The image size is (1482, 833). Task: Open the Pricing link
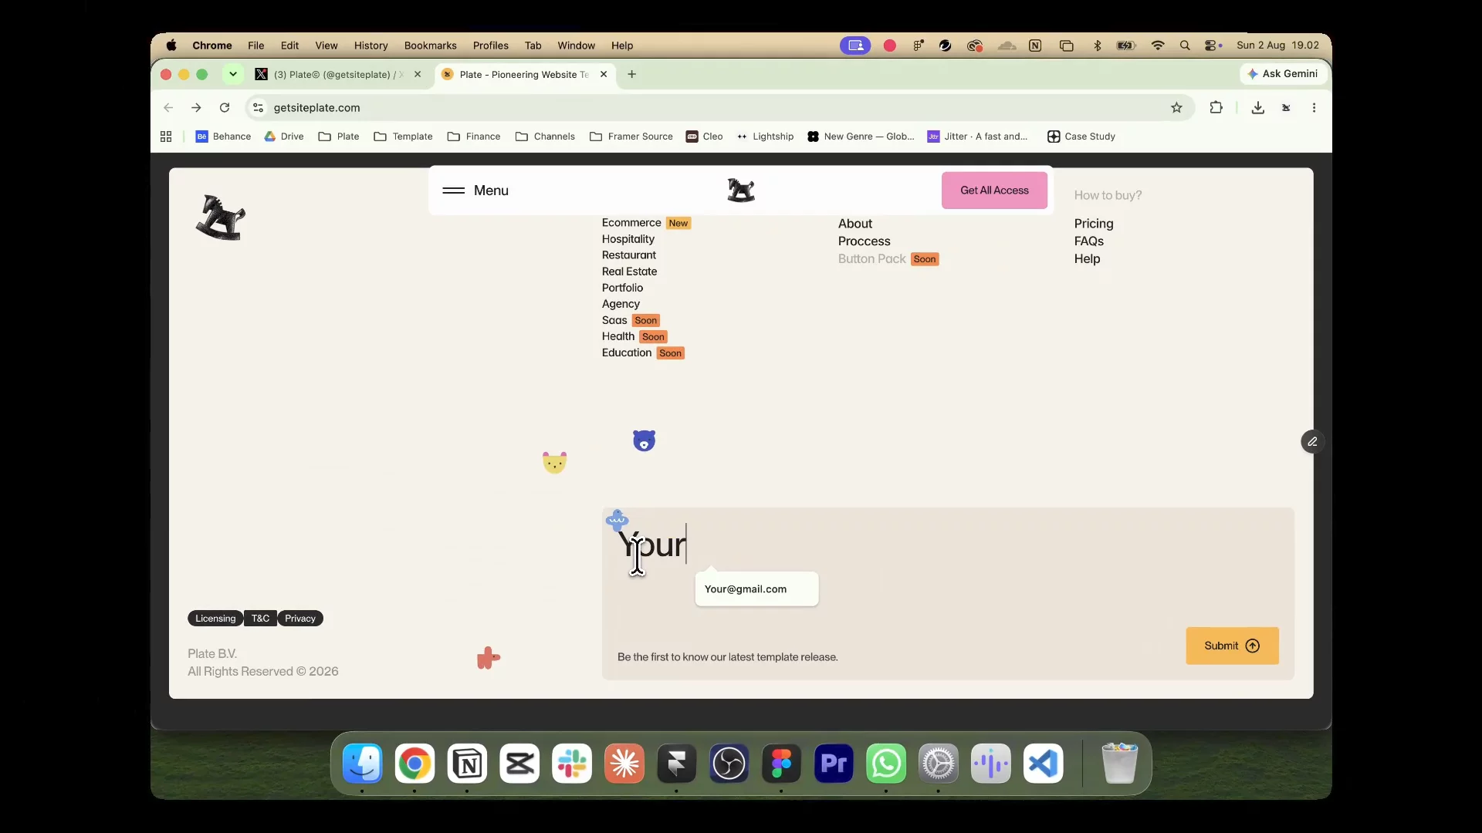point(1094,224)
